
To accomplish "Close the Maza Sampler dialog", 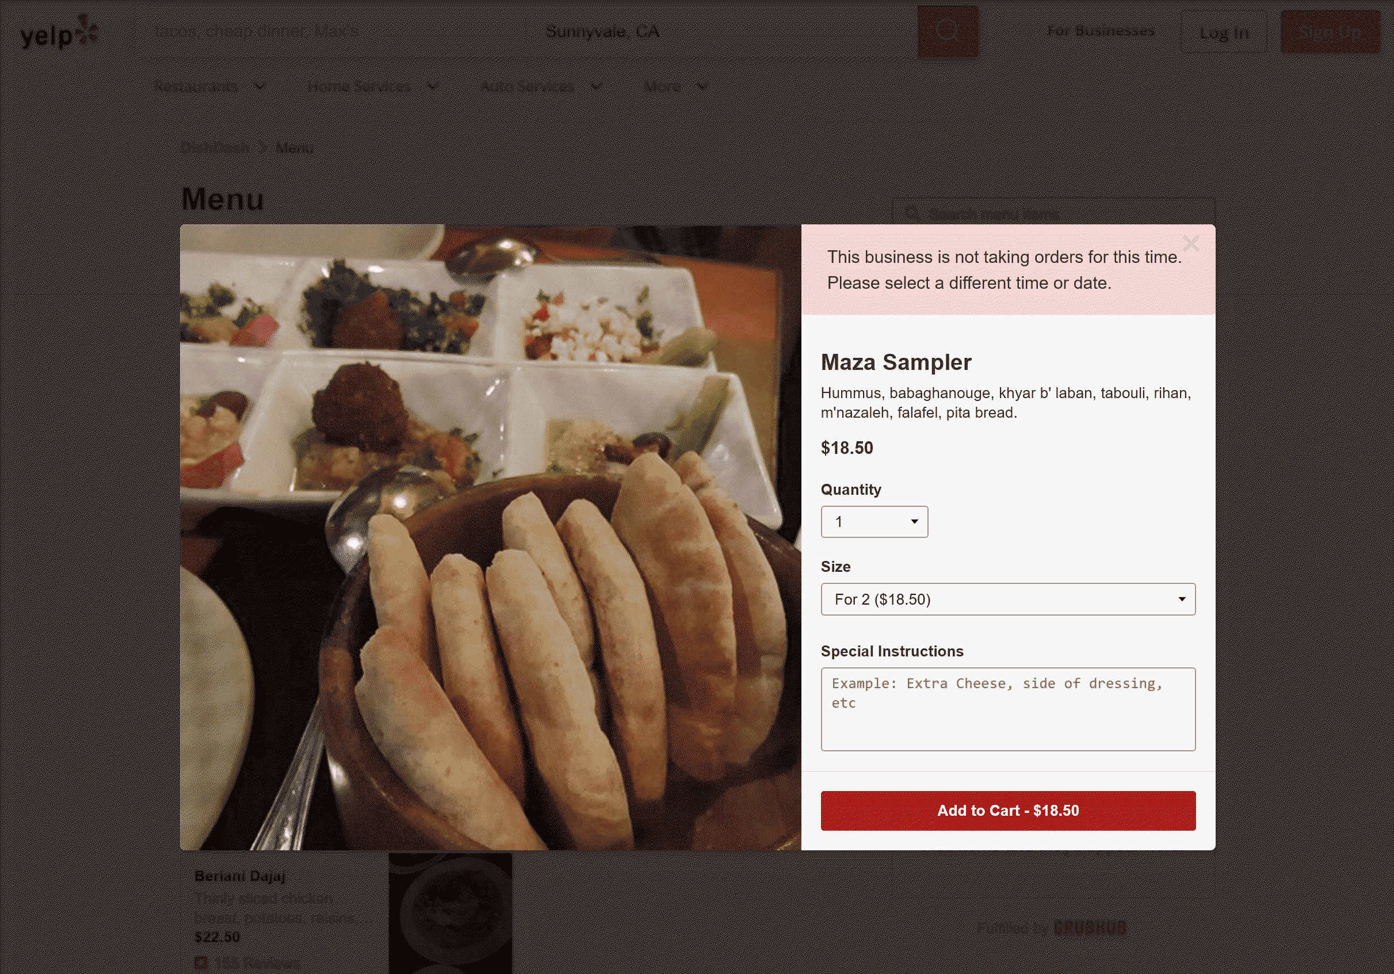I will tap(1190, 243).
